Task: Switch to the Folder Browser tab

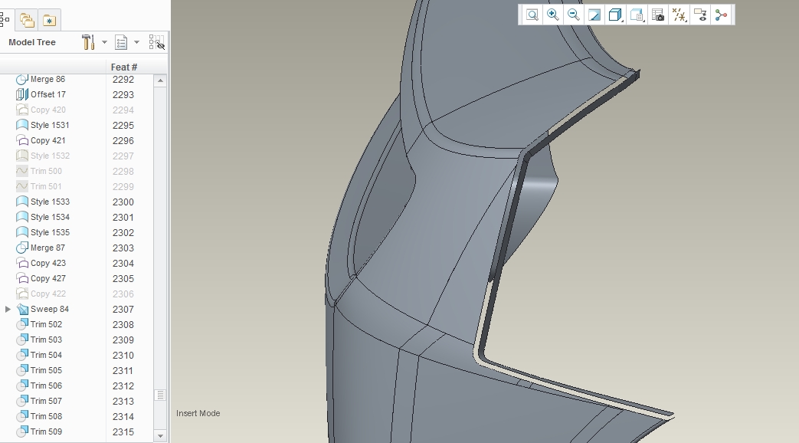Action: click(27, 21)
